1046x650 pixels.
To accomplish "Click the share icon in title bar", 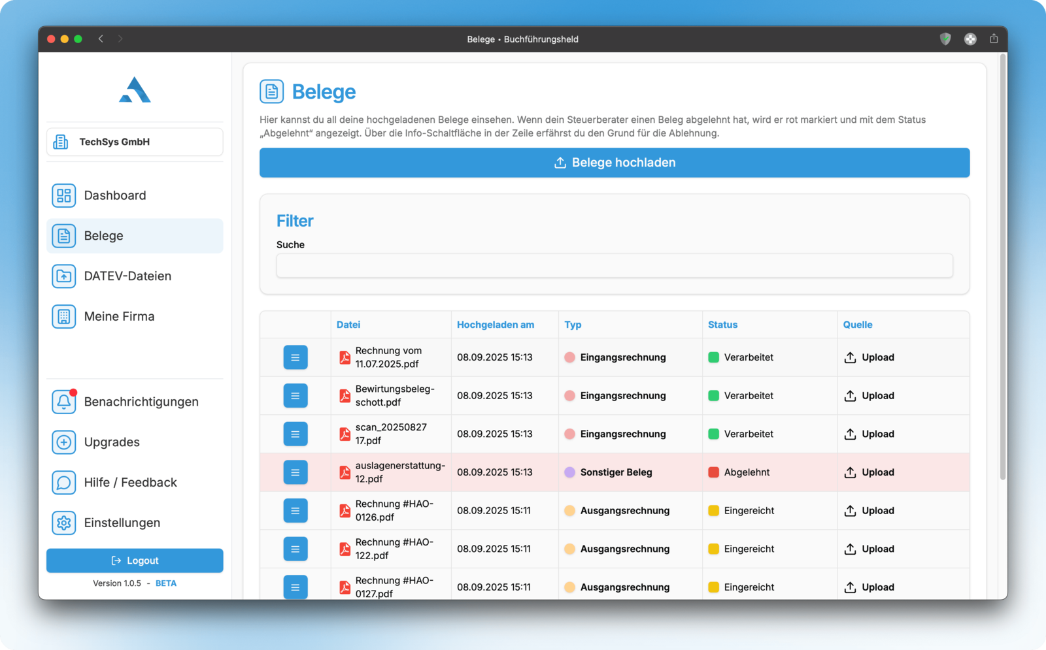I will point(994,39).
